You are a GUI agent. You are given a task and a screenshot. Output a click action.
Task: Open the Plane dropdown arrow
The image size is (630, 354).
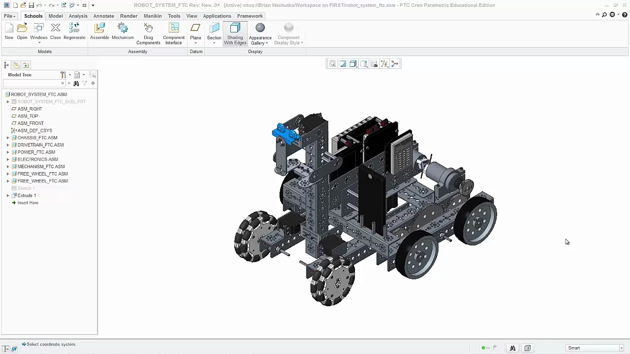pos(195,43)
